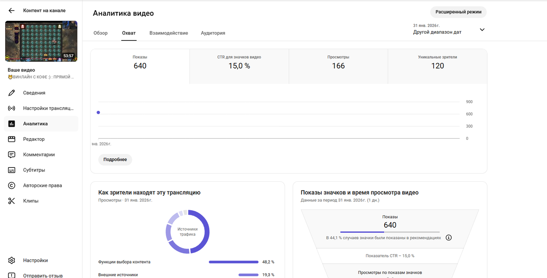The height and width of the screenshot is (278, 547).
Task: Click Показы значков и время просмотра видео title
Action: point(360,193)
